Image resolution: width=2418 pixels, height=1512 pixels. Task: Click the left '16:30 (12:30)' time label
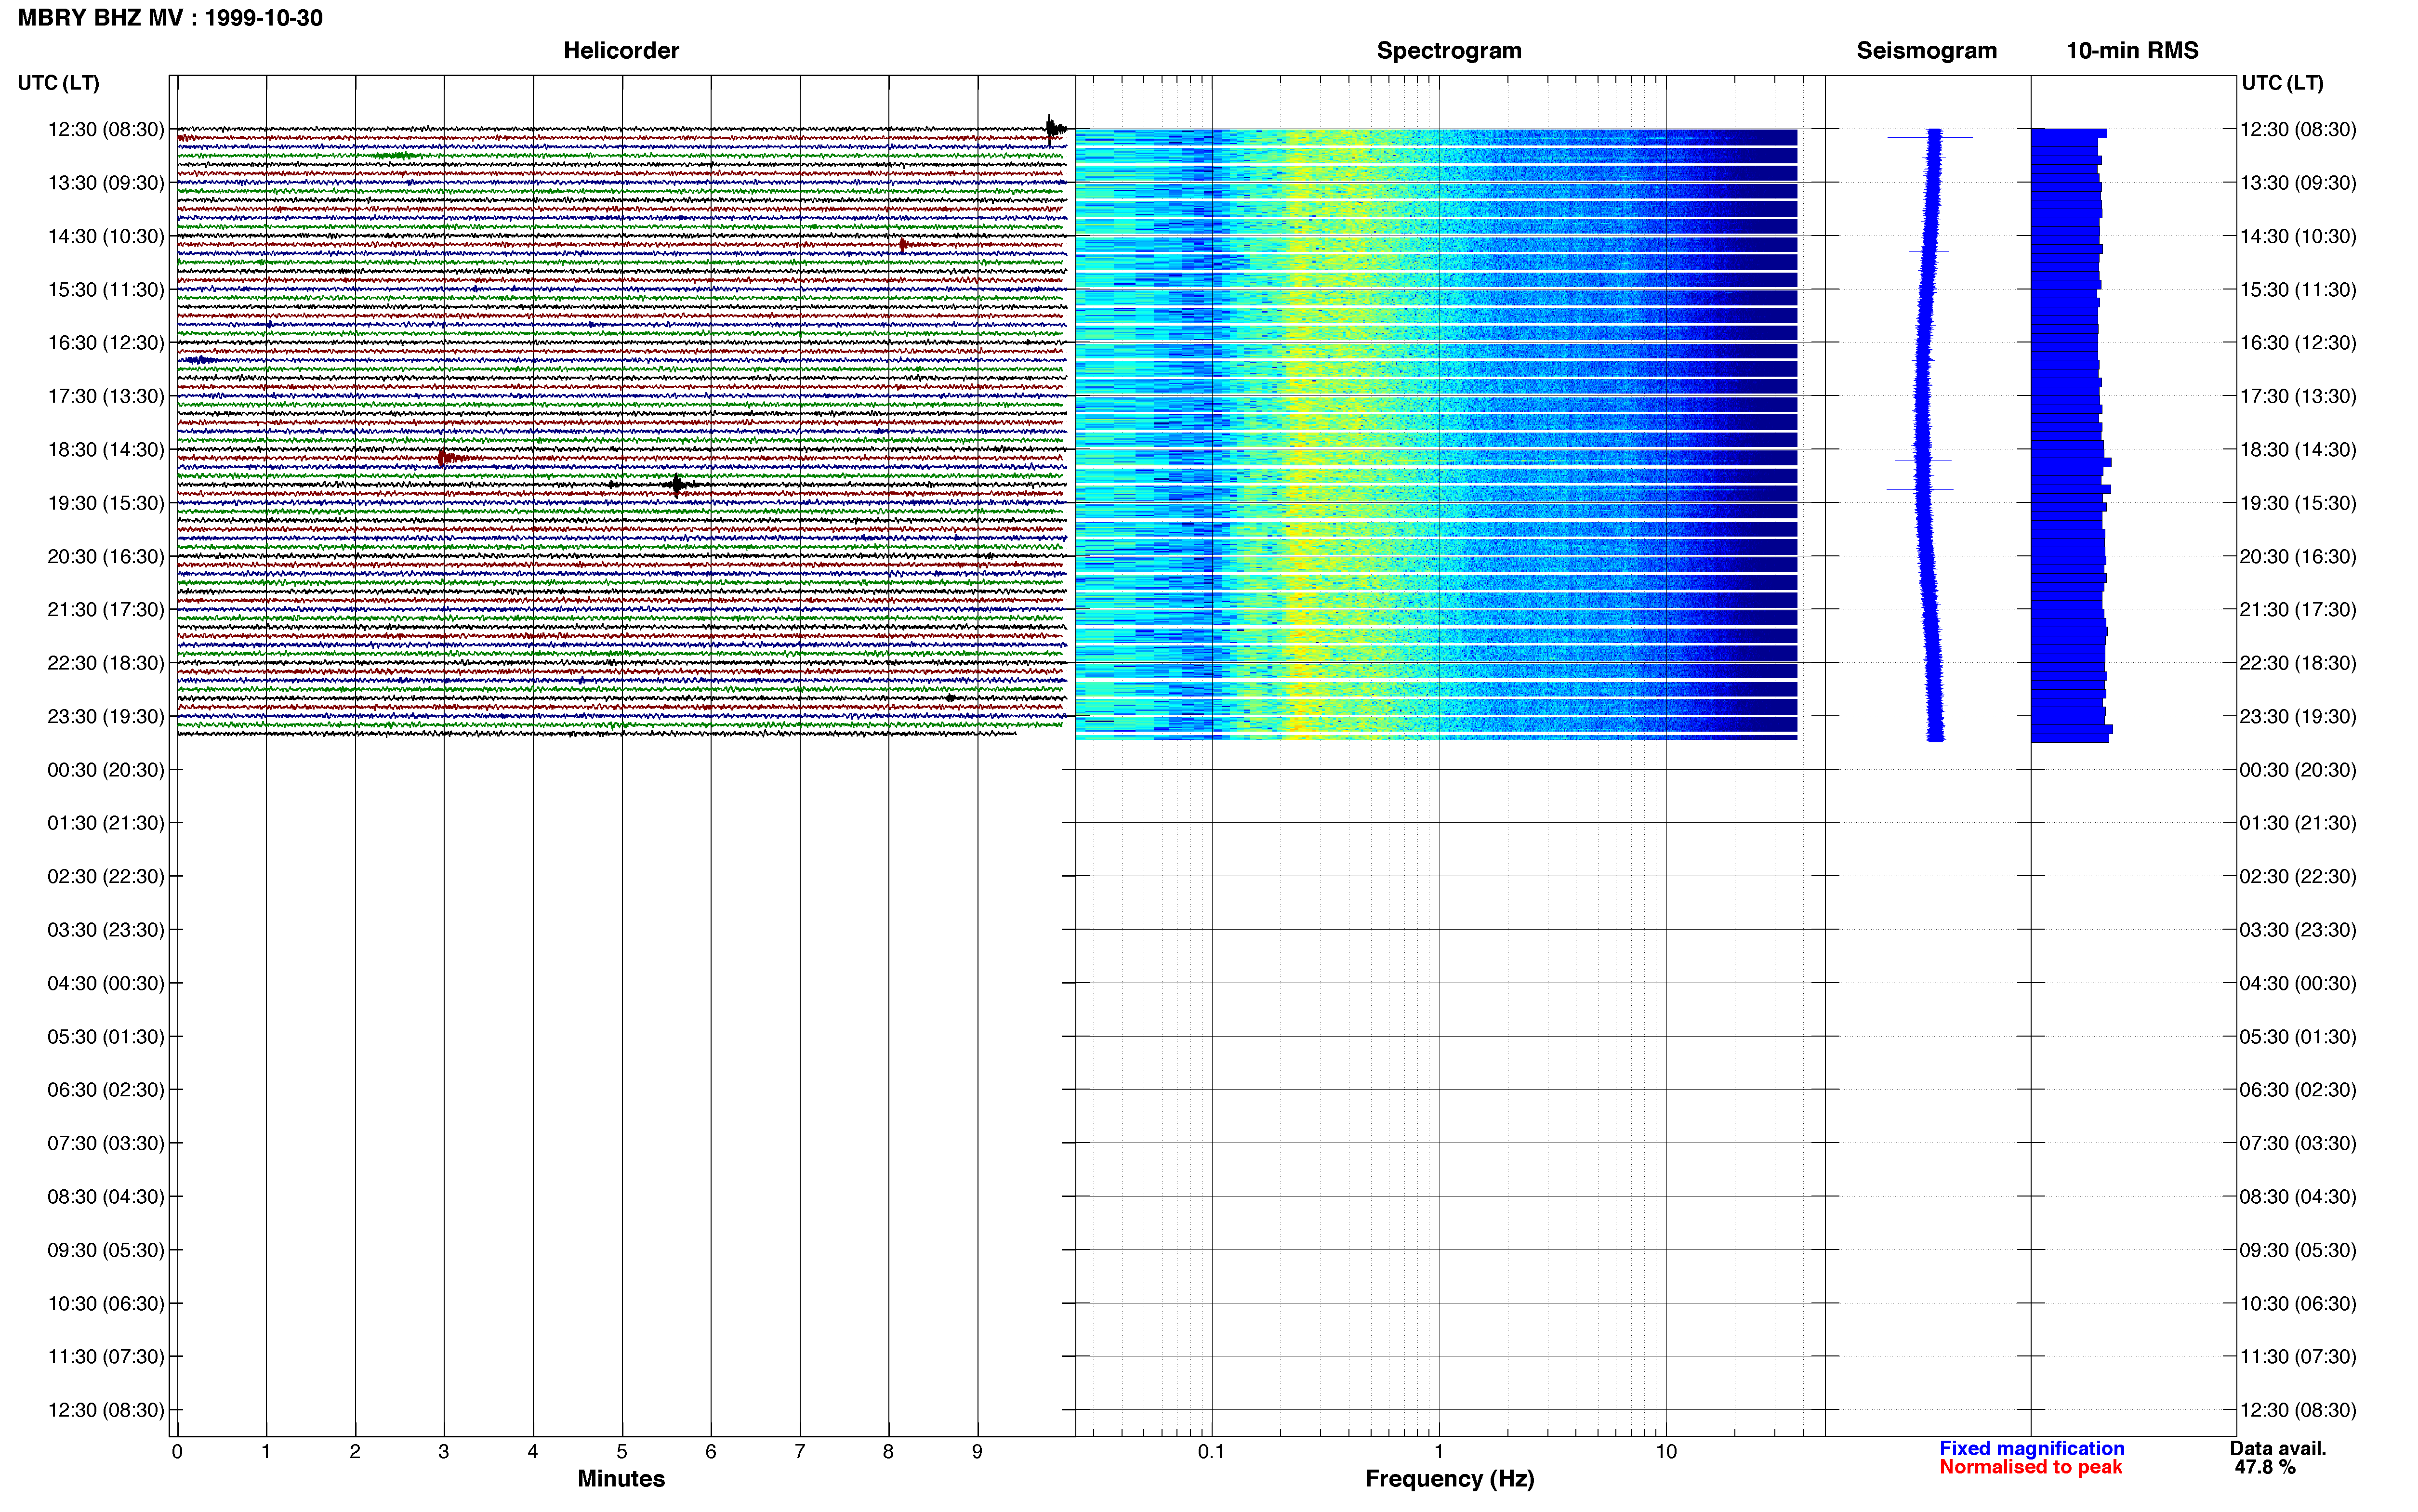[x=106, y=342]
